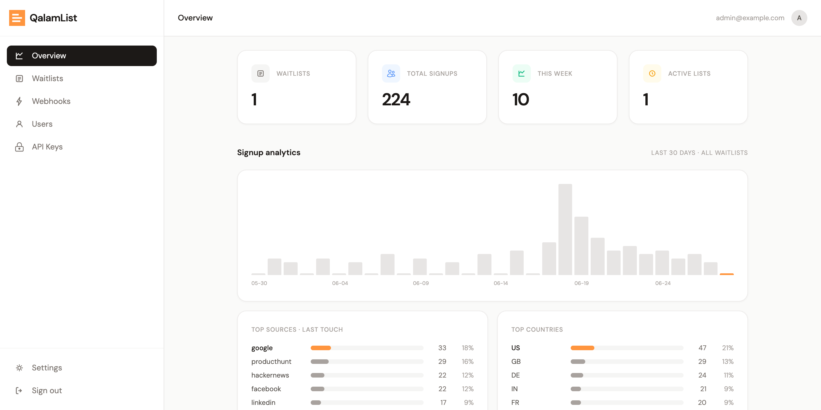Click the FR country label
The image size is (821, 410).
[x=515, y=403]
